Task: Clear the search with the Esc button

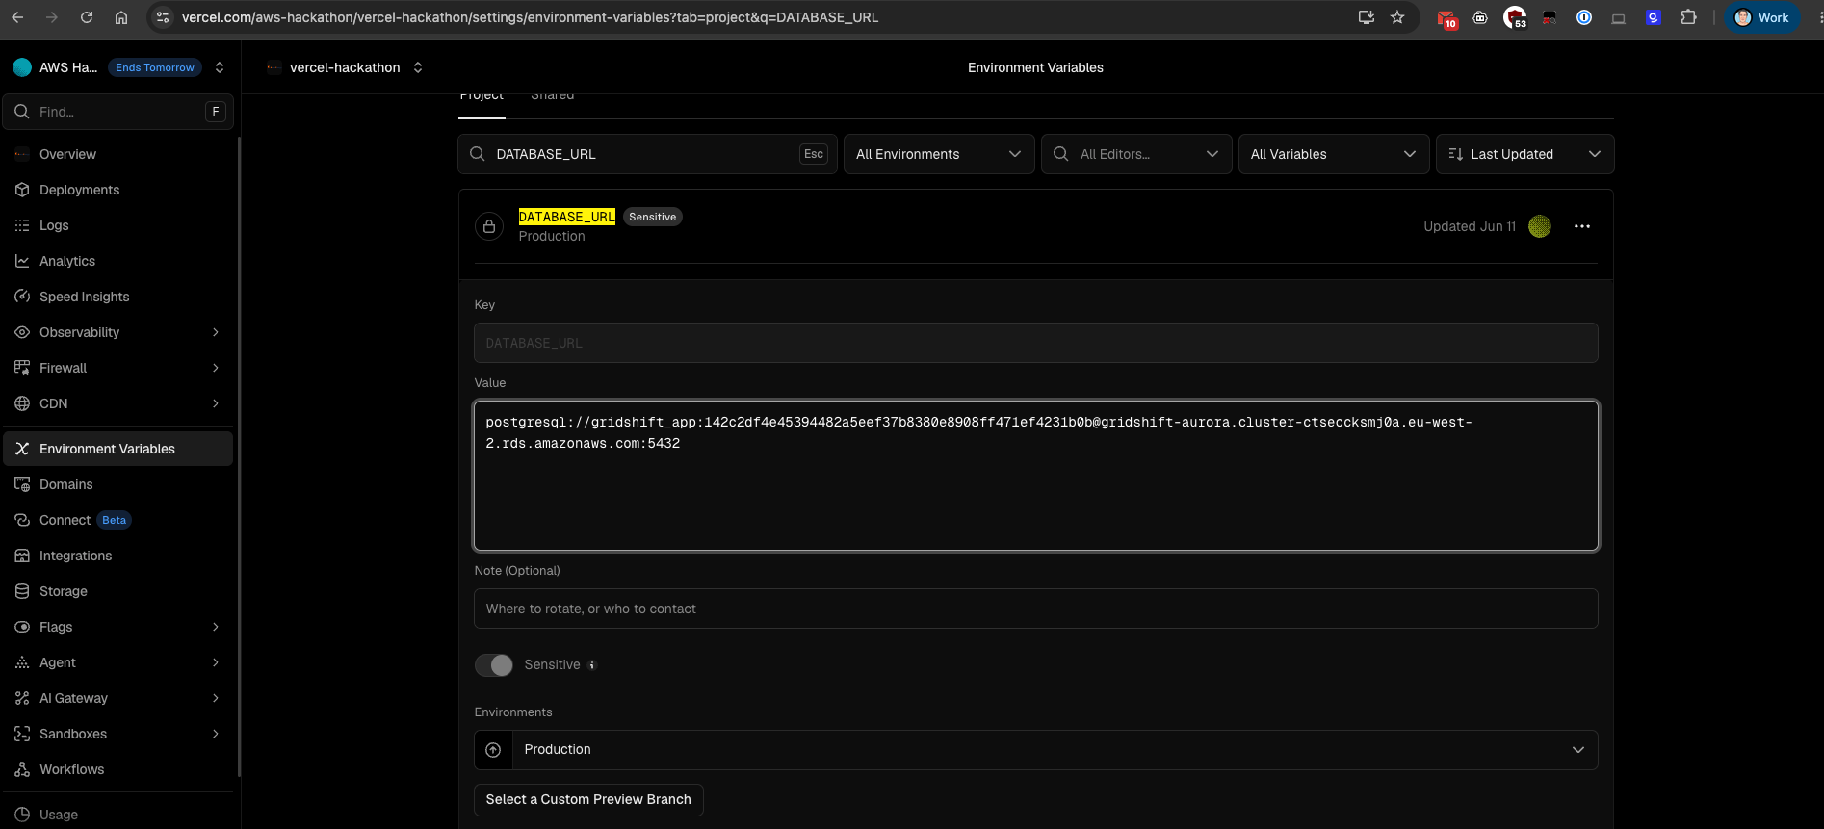Action: coord(814,154)
